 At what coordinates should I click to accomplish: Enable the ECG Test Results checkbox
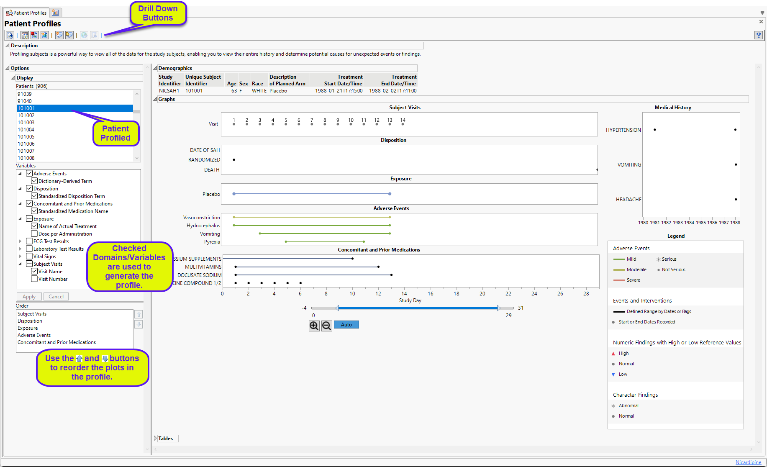(29, 241)
